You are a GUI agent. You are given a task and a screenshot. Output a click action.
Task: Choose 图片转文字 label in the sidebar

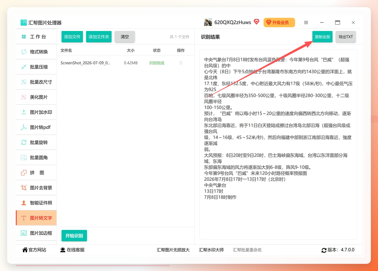pos(41,218)
